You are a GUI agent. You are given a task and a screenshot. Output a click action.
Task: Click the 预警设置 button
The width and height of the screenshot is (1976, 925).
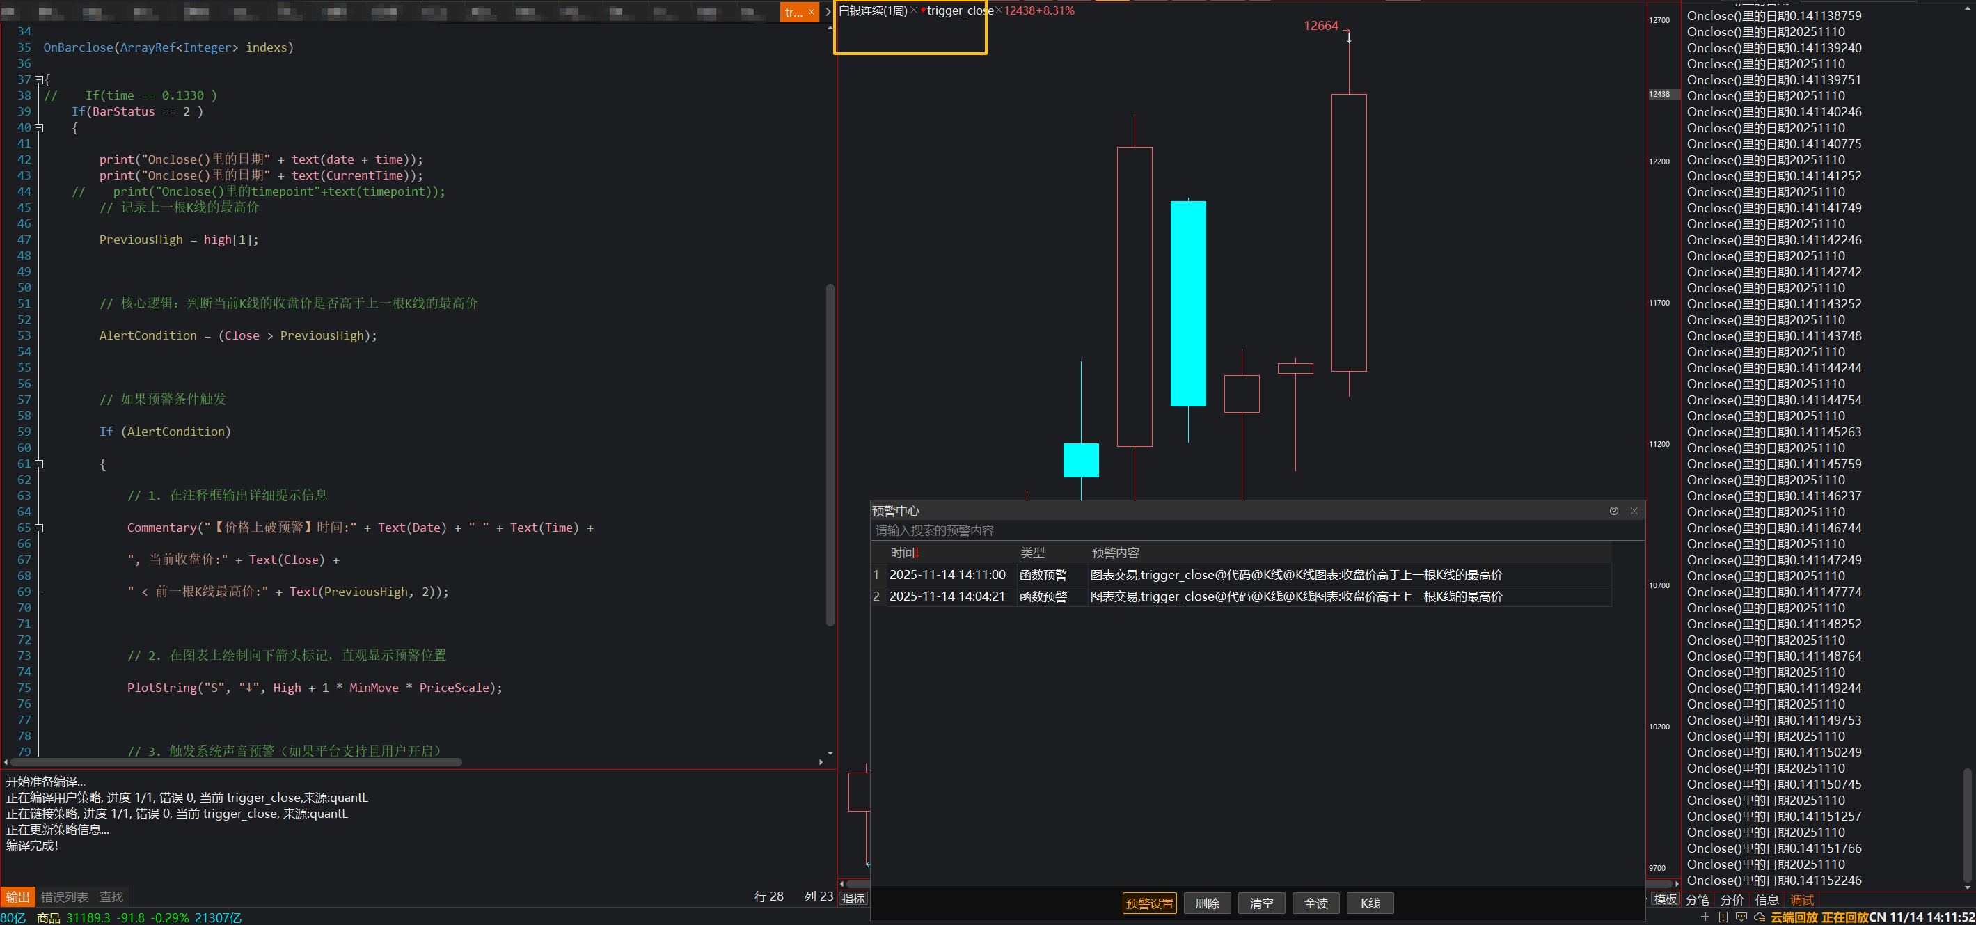(1149, 903)
